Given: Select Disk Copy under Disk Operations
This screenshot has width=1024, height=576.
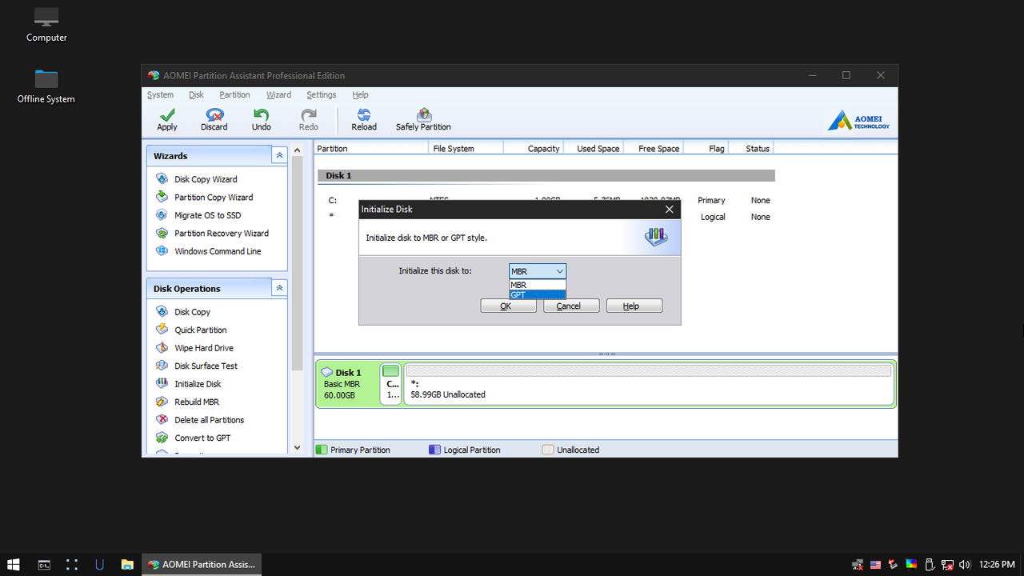Looking at the screenshot, I should [x=192, y=312].
